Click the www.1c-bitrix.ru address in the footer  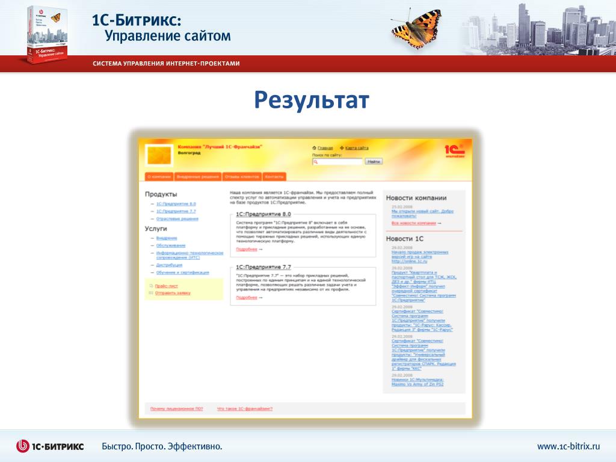point(568,446)
